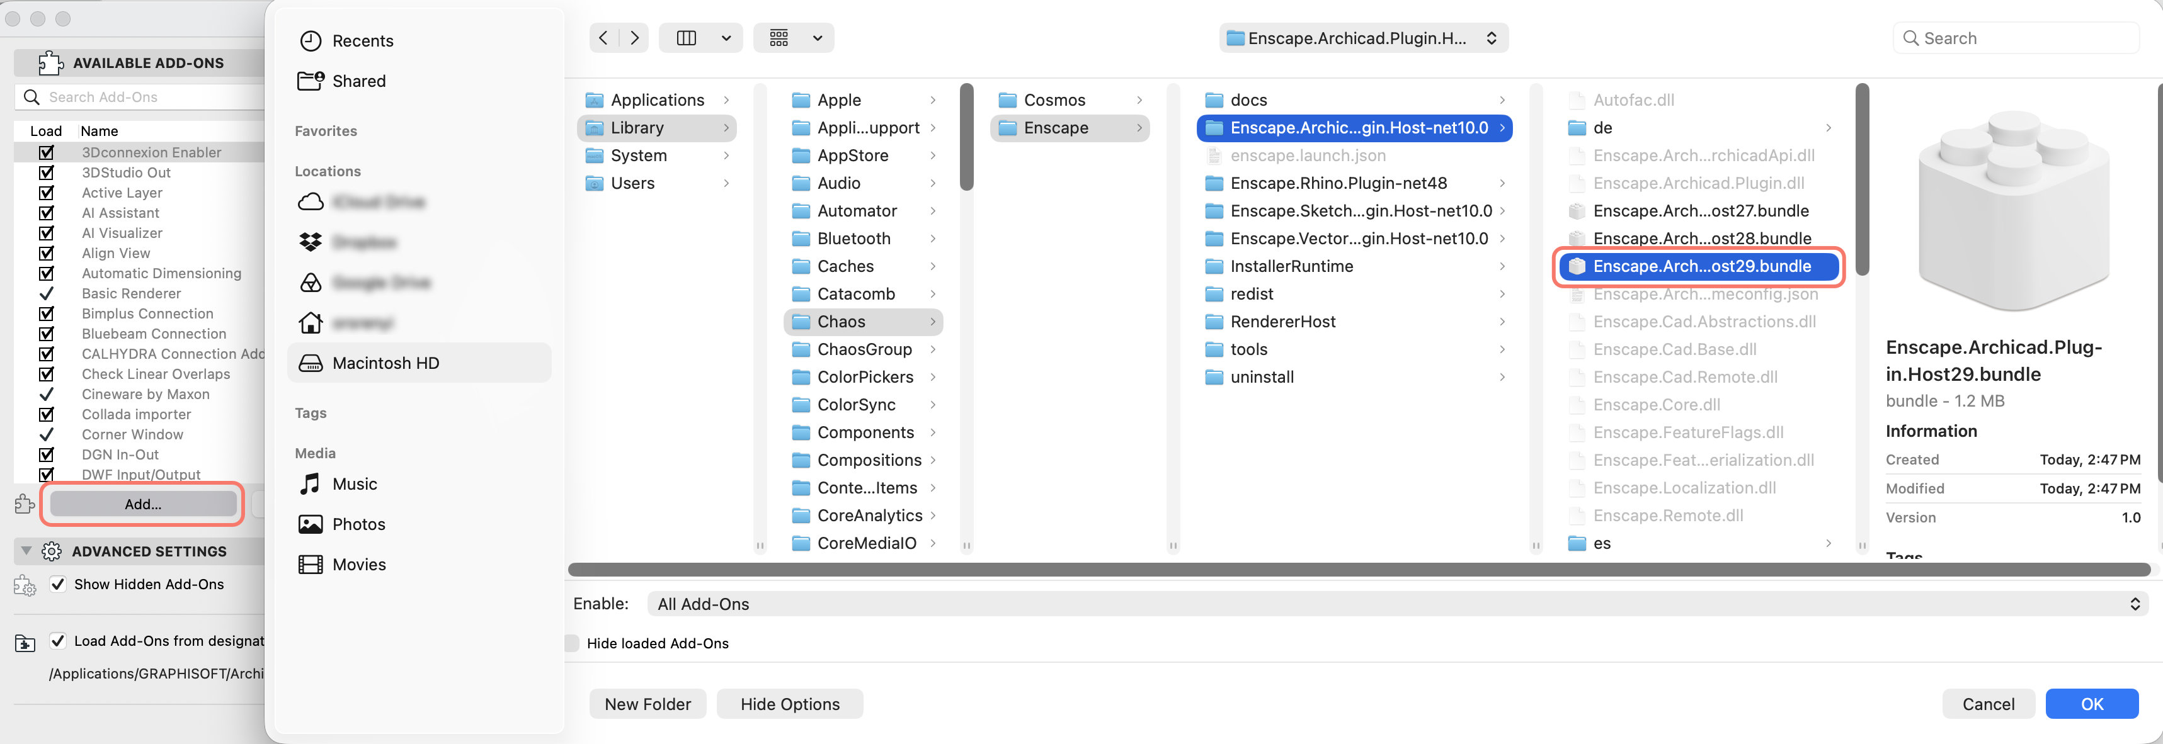Select the Dropbox icon in the sidebar
The width and height of the screenshot is (2163, 744).
pos(311,242)
